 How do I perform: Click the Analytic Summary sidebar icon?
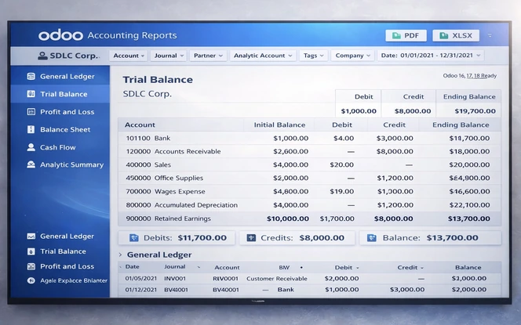(31, 164)
